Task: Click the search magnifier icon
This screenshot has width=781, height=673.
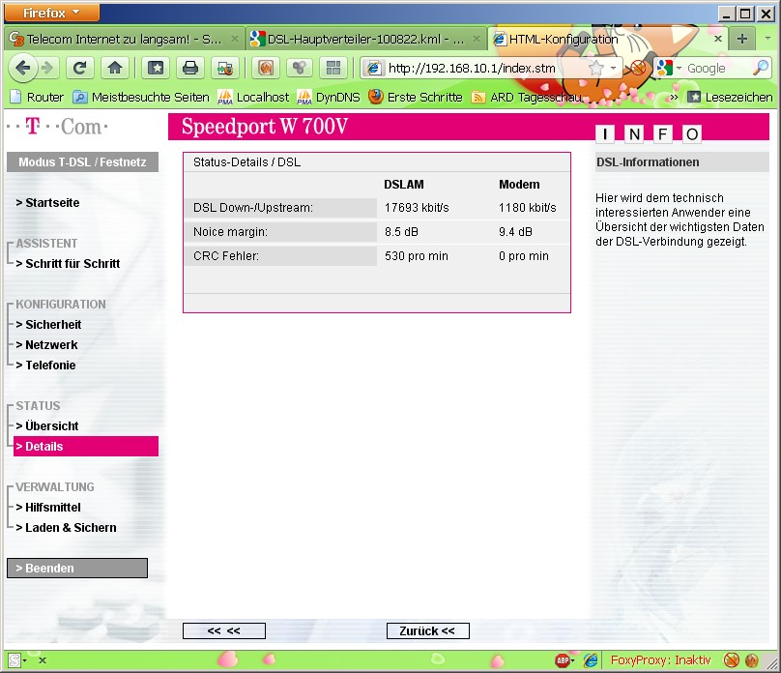Action: click(x=761, y=68)
